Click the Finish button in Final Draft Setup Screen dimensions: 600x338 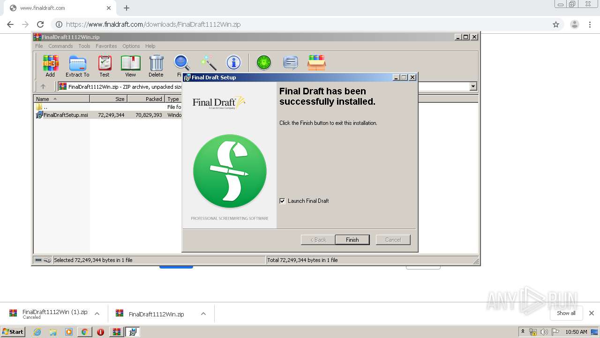pos(352,240)
